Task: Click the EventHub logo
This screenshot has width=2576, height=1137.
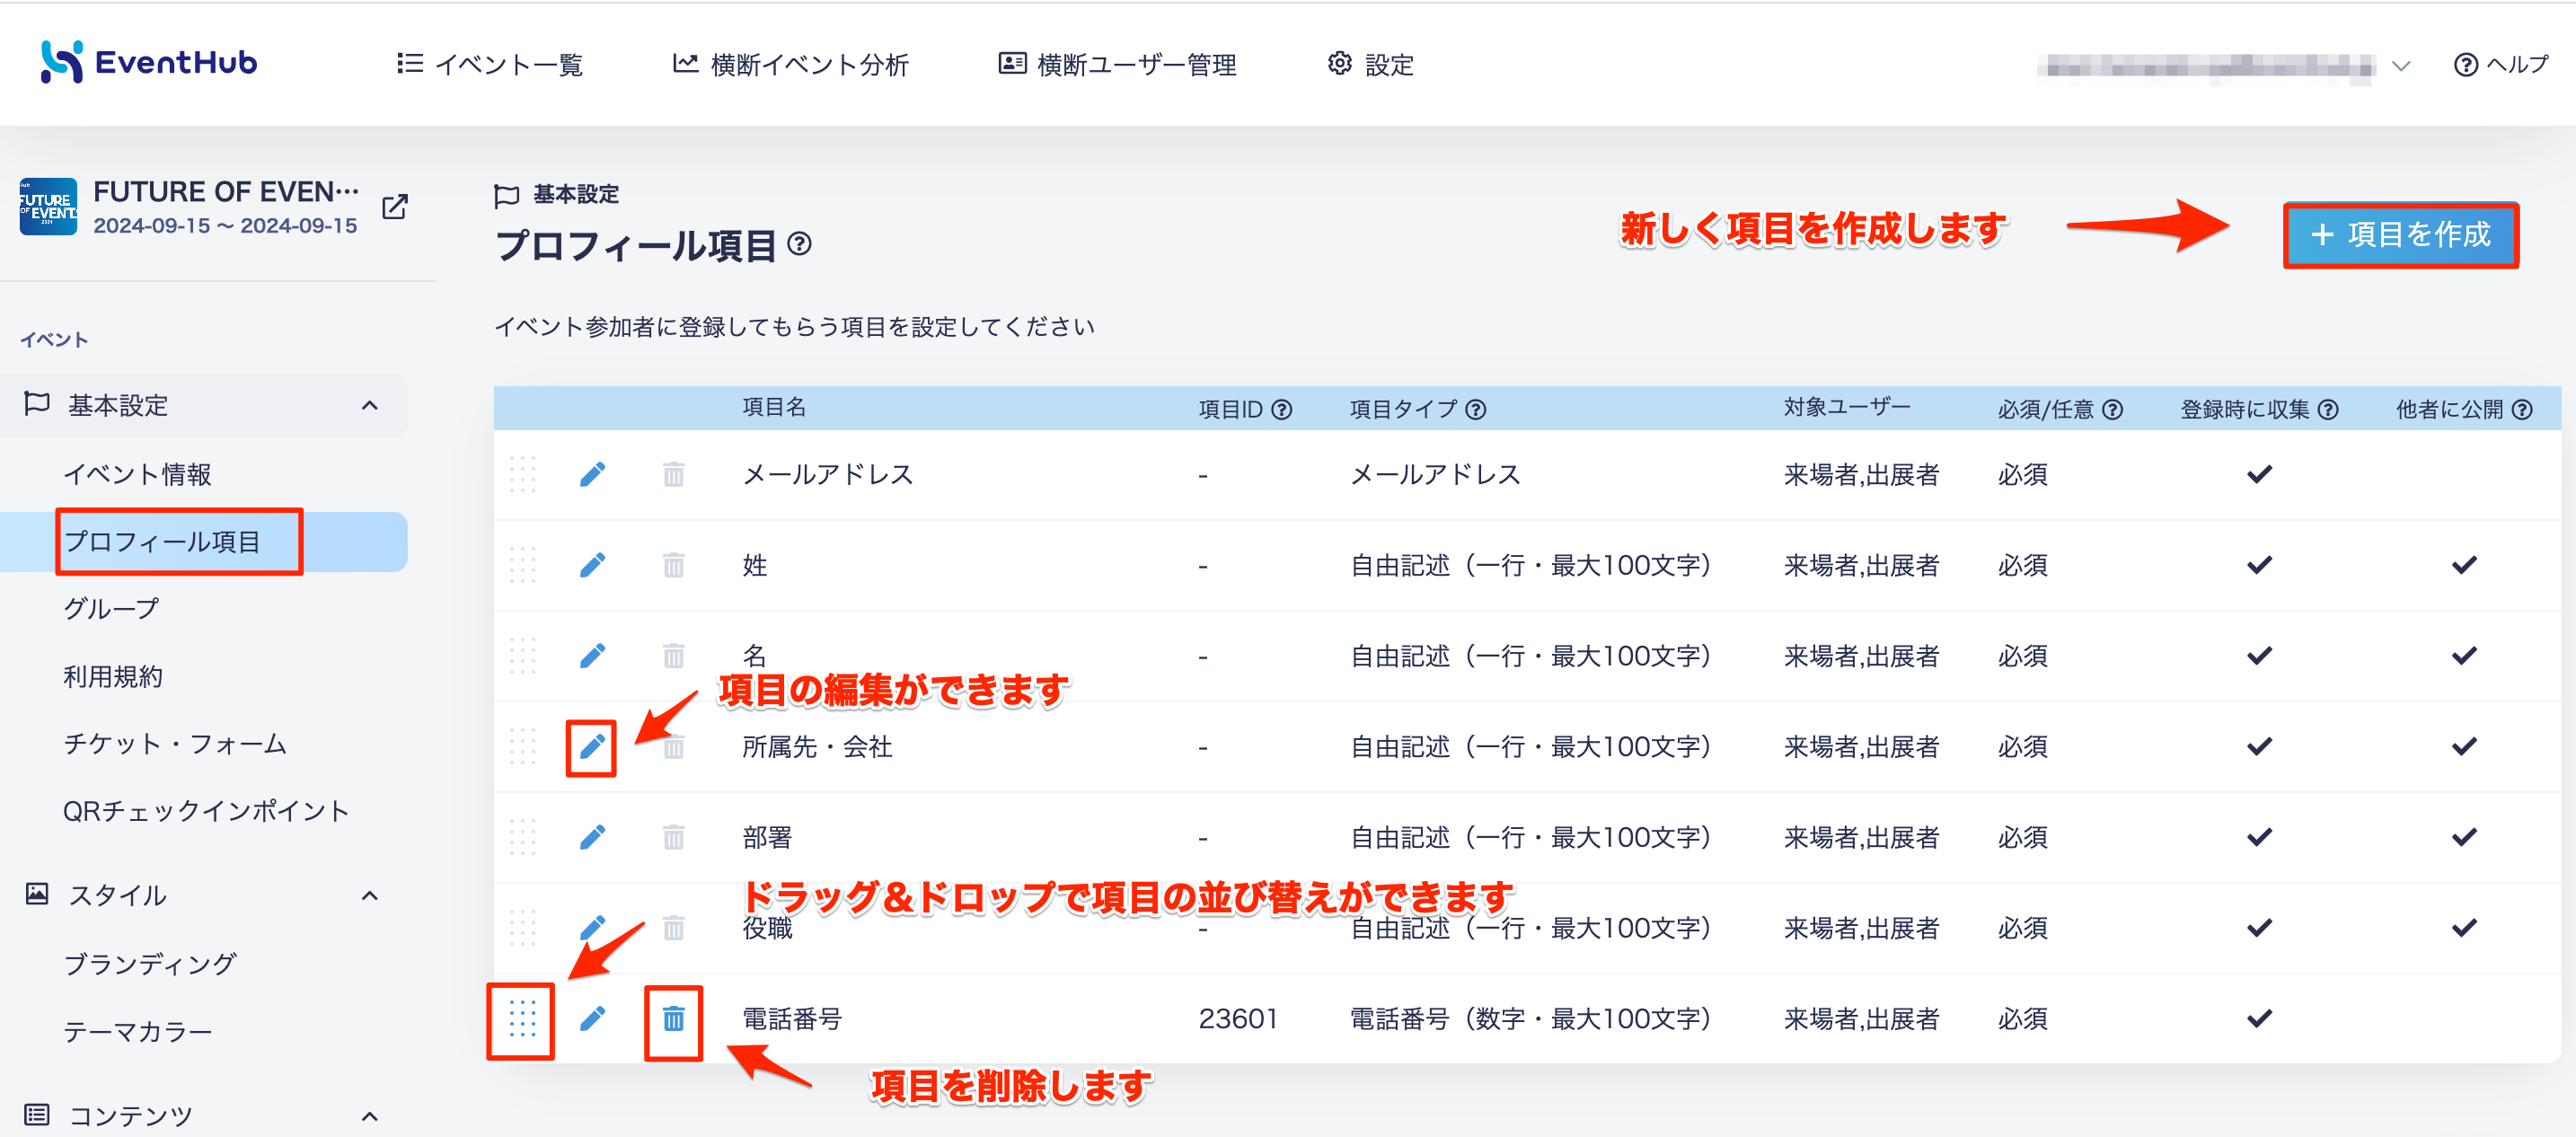Action: [x=149, y=62]
